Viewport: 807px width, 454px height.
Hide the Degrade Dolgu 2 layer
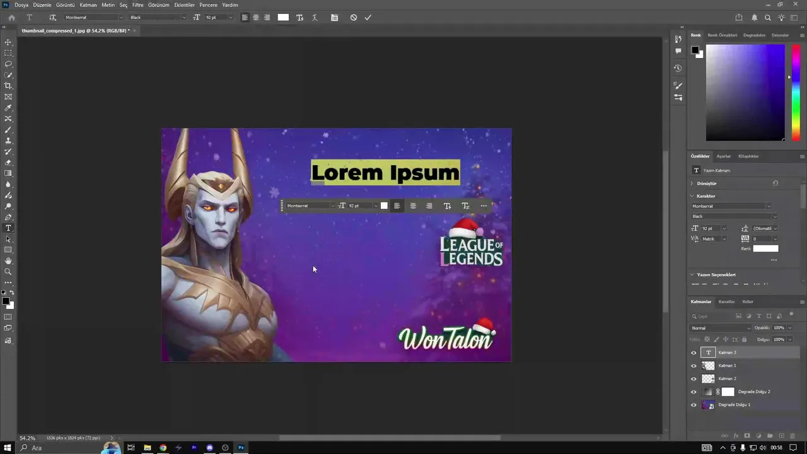694,392
